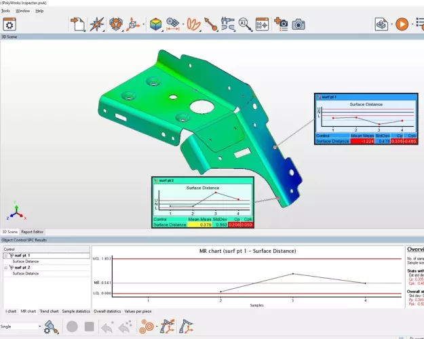Viewport: 424px width, 339px height.
Task: Open the Window menu
Action: [22, 11]
